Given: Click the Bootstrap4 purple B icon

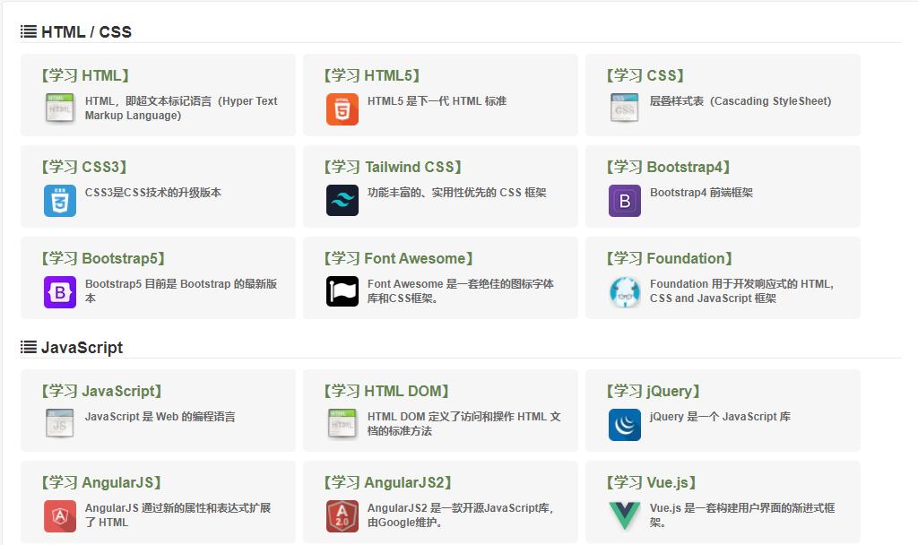Looking at the screenshot, I should pyautogui.click(x=625, y=200).
